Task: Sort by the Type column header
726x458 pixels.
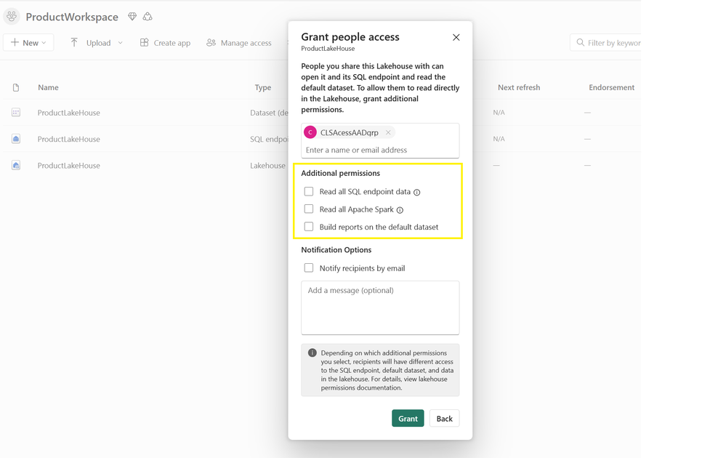Action: pyautogui.click(x=263, y=87)
